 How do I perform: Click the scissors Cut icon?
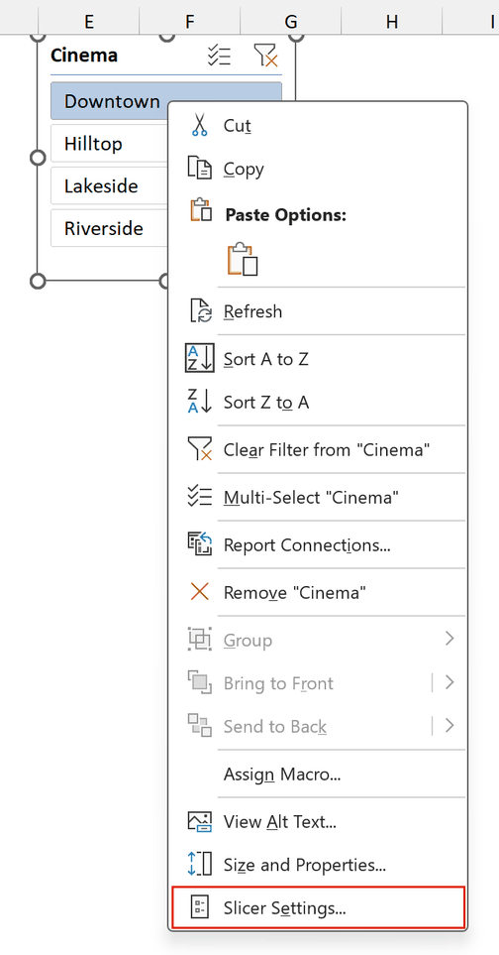tap(199, 125)
